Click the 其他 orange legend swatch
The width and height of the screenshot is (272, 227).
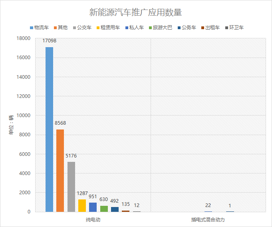[x=55, y=28]
